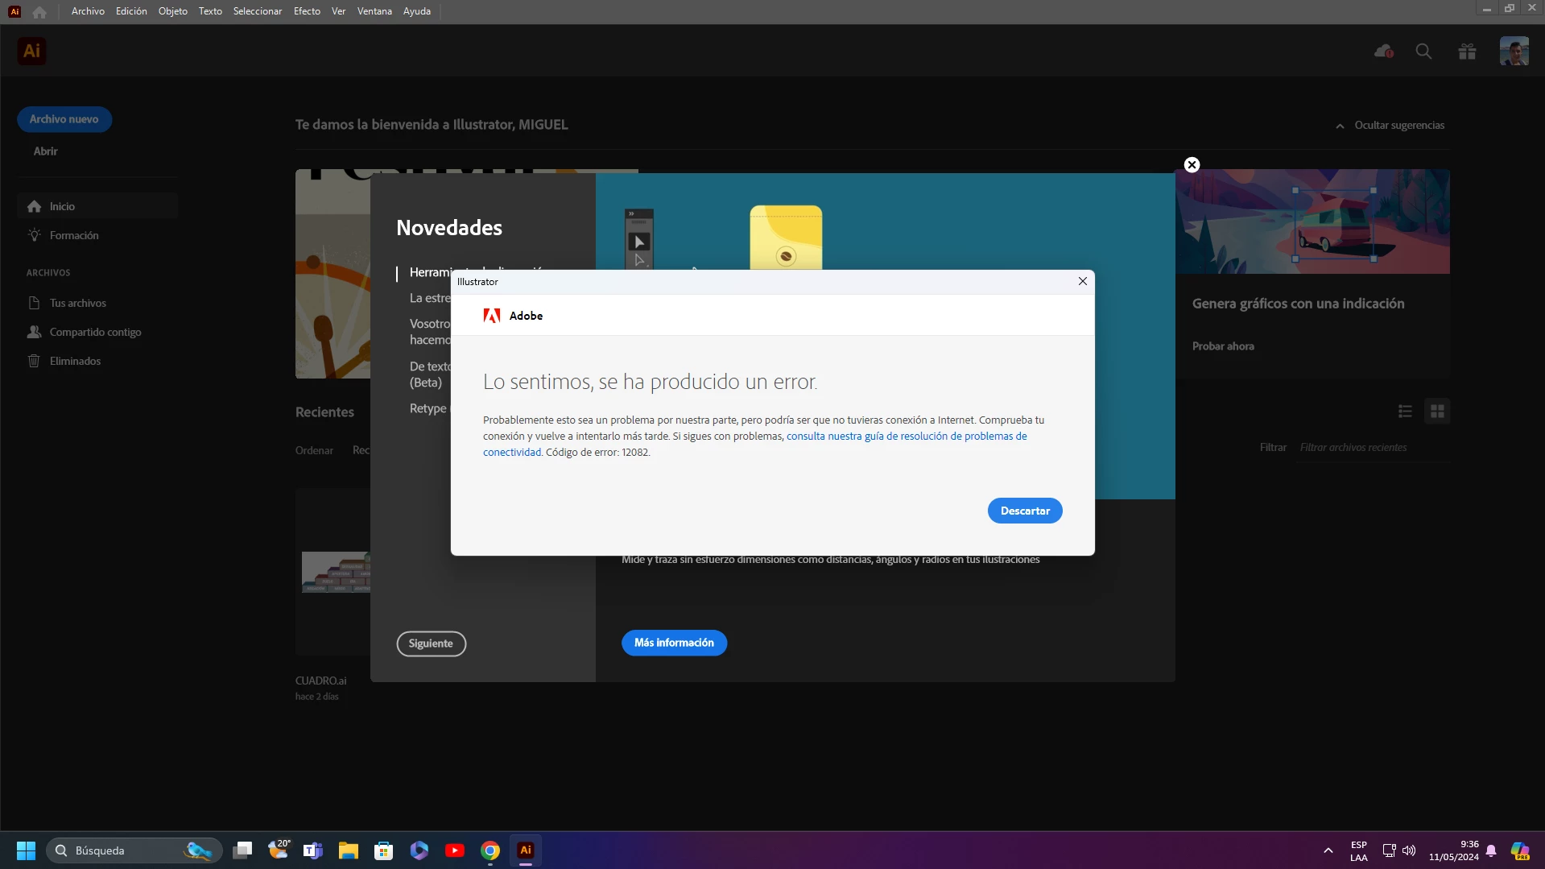Viewport: 1545px width, 869px height.
Task: Open File Explorer from taskbar
Action: (348, 850)
